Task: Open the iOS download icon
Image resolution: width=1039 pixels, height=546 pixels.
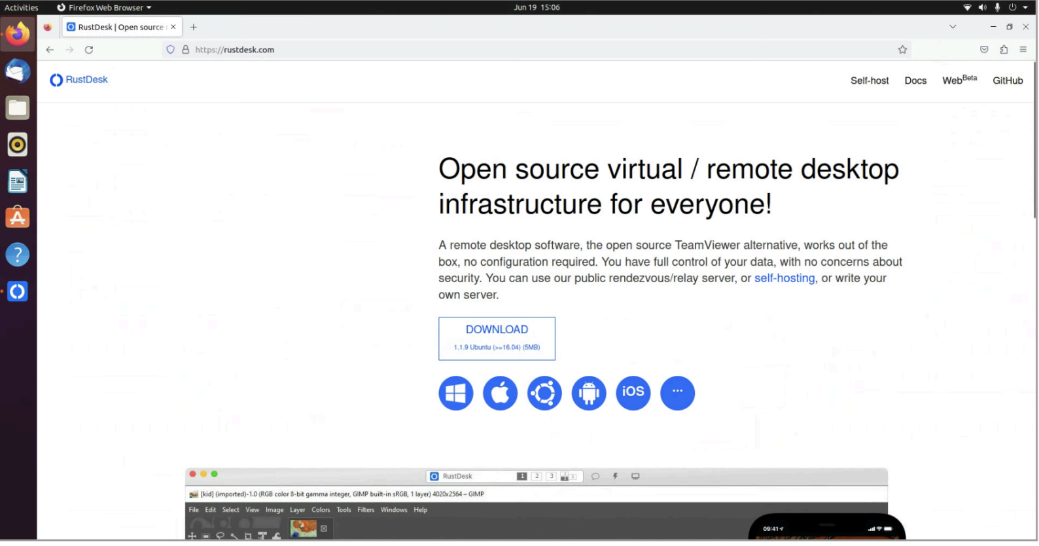Action: click(633, 393)
